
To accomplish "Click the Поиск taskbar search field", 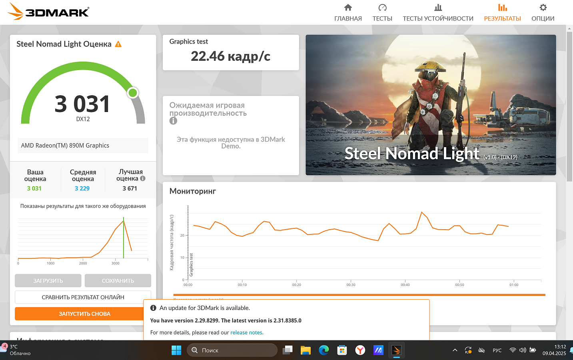I will pyautogui.click(x=232, y=350).
